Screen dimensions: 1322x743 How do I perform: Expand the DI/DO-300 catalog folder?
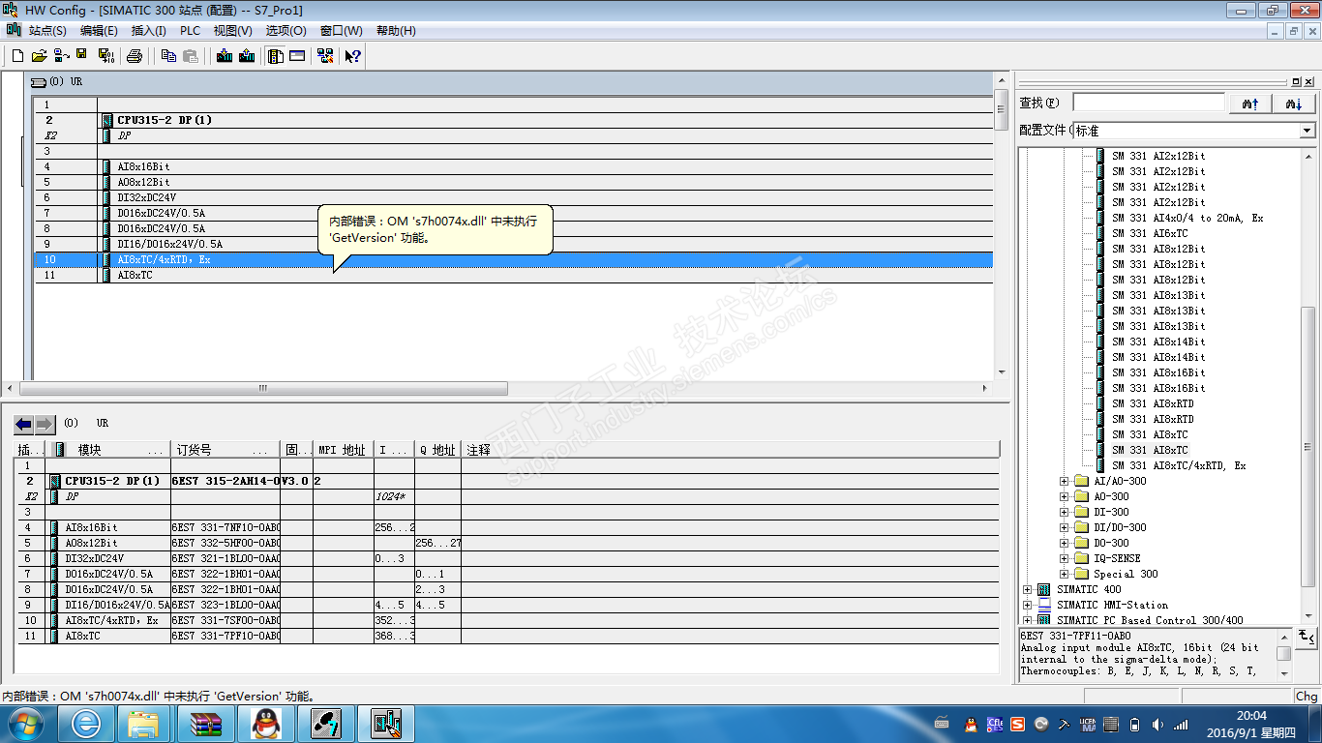tap(1065, 527)
